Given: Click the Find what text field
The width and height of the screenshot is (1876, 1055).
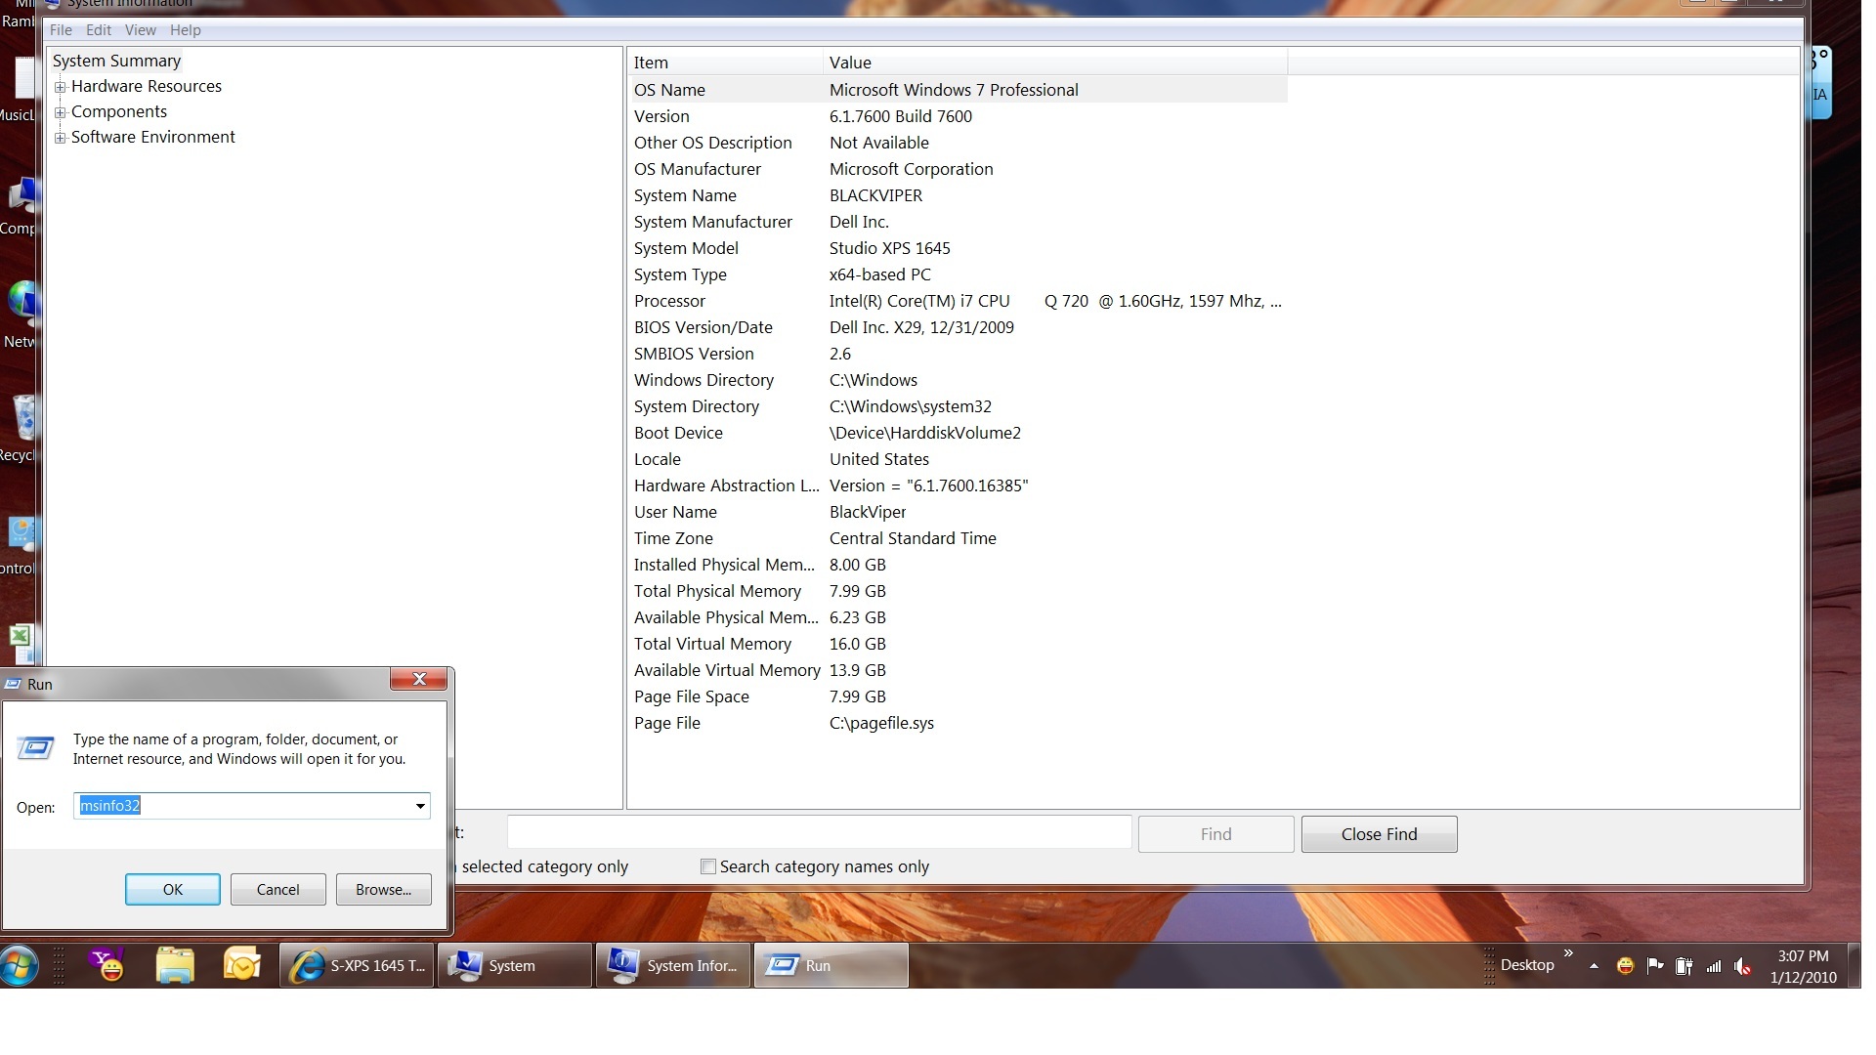Looking at the screenshot, I should tap(819, 833).
